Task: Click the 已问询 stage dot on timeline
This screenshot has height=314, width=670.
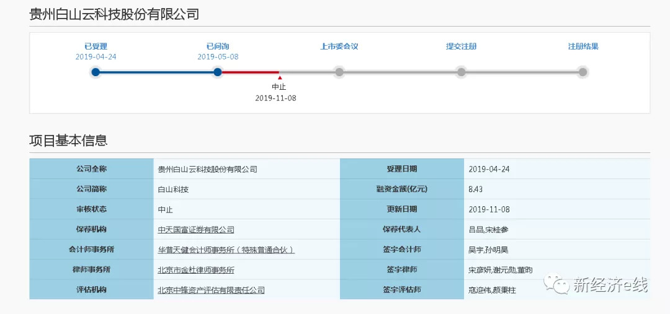Action: click(x=218, y=72)
